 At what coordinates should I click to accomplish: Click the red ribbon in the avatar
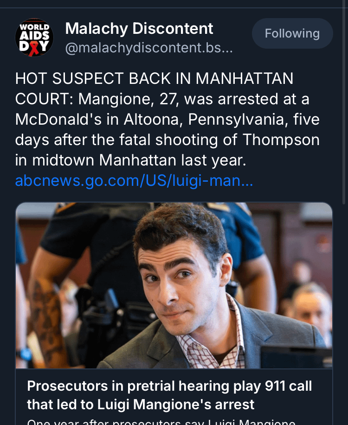click(x=34, y=49)
